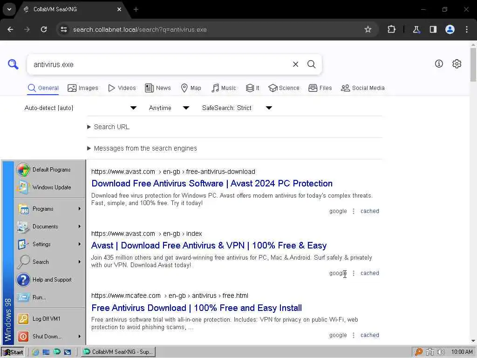The width and height of the screenshot is (477, 358).
Task: Open SearXNG preferences gear icon
Action: [457, 63]
